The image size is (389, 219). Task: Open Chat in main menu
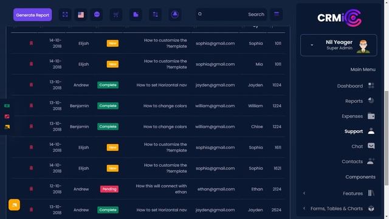tap(357, 147)
